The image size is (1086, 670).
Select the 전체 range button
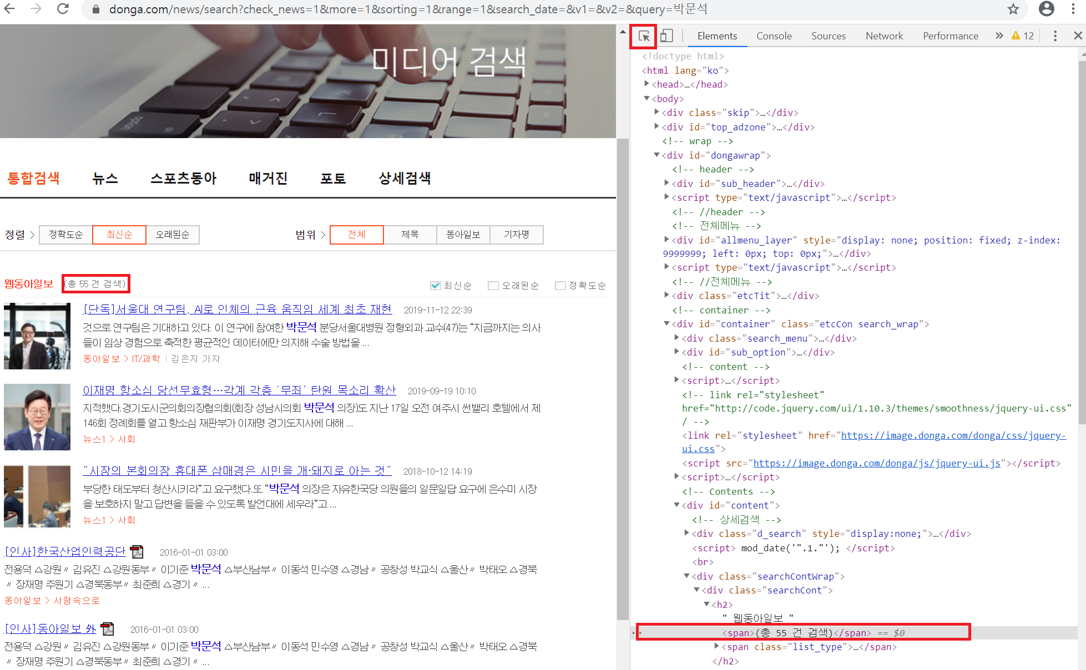coord(357,235)
